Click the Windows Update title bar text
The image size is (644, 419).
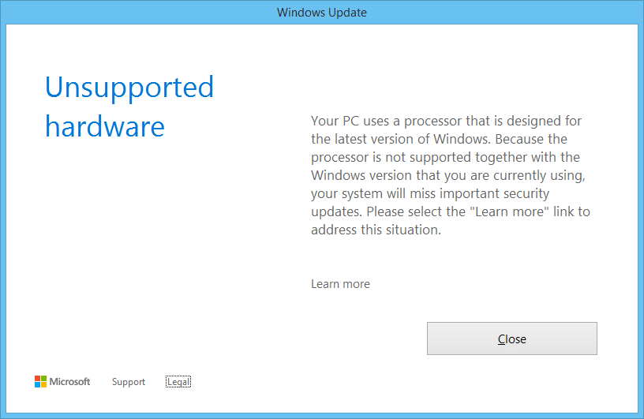[x=322, y=13]
